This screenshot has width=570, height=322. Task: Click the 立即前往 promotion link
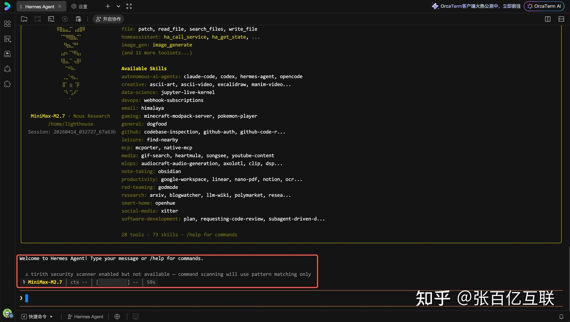pyautogui.click(x=511, y=6)
